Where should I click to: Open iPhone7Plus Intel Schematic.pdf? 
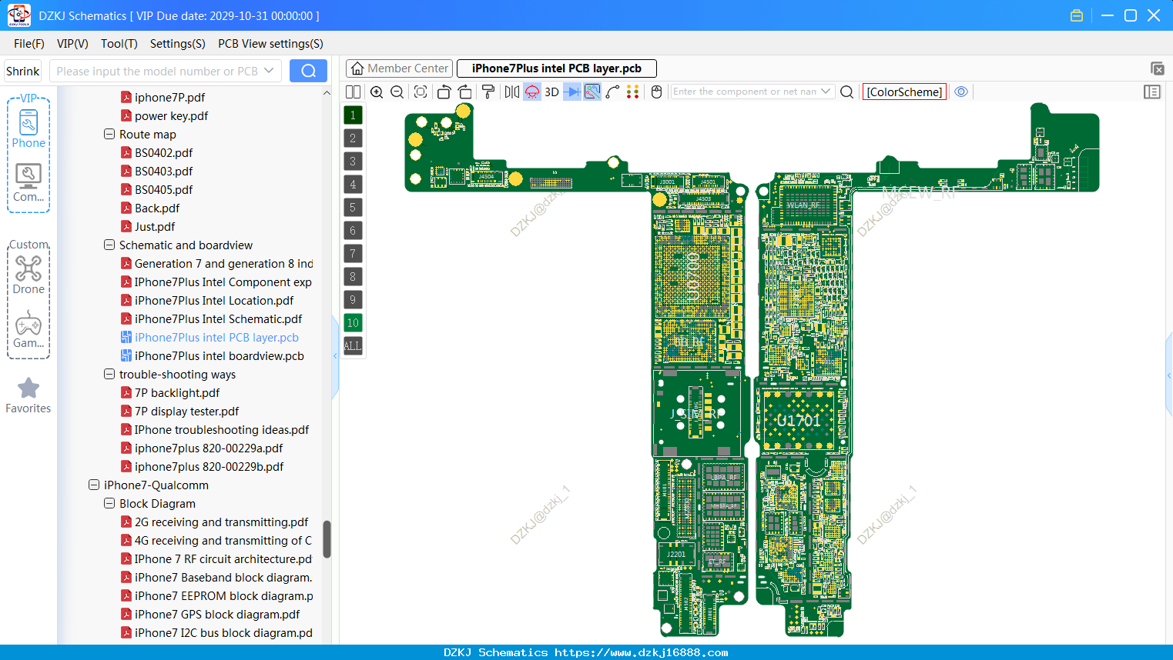click(x=212, y=318)
